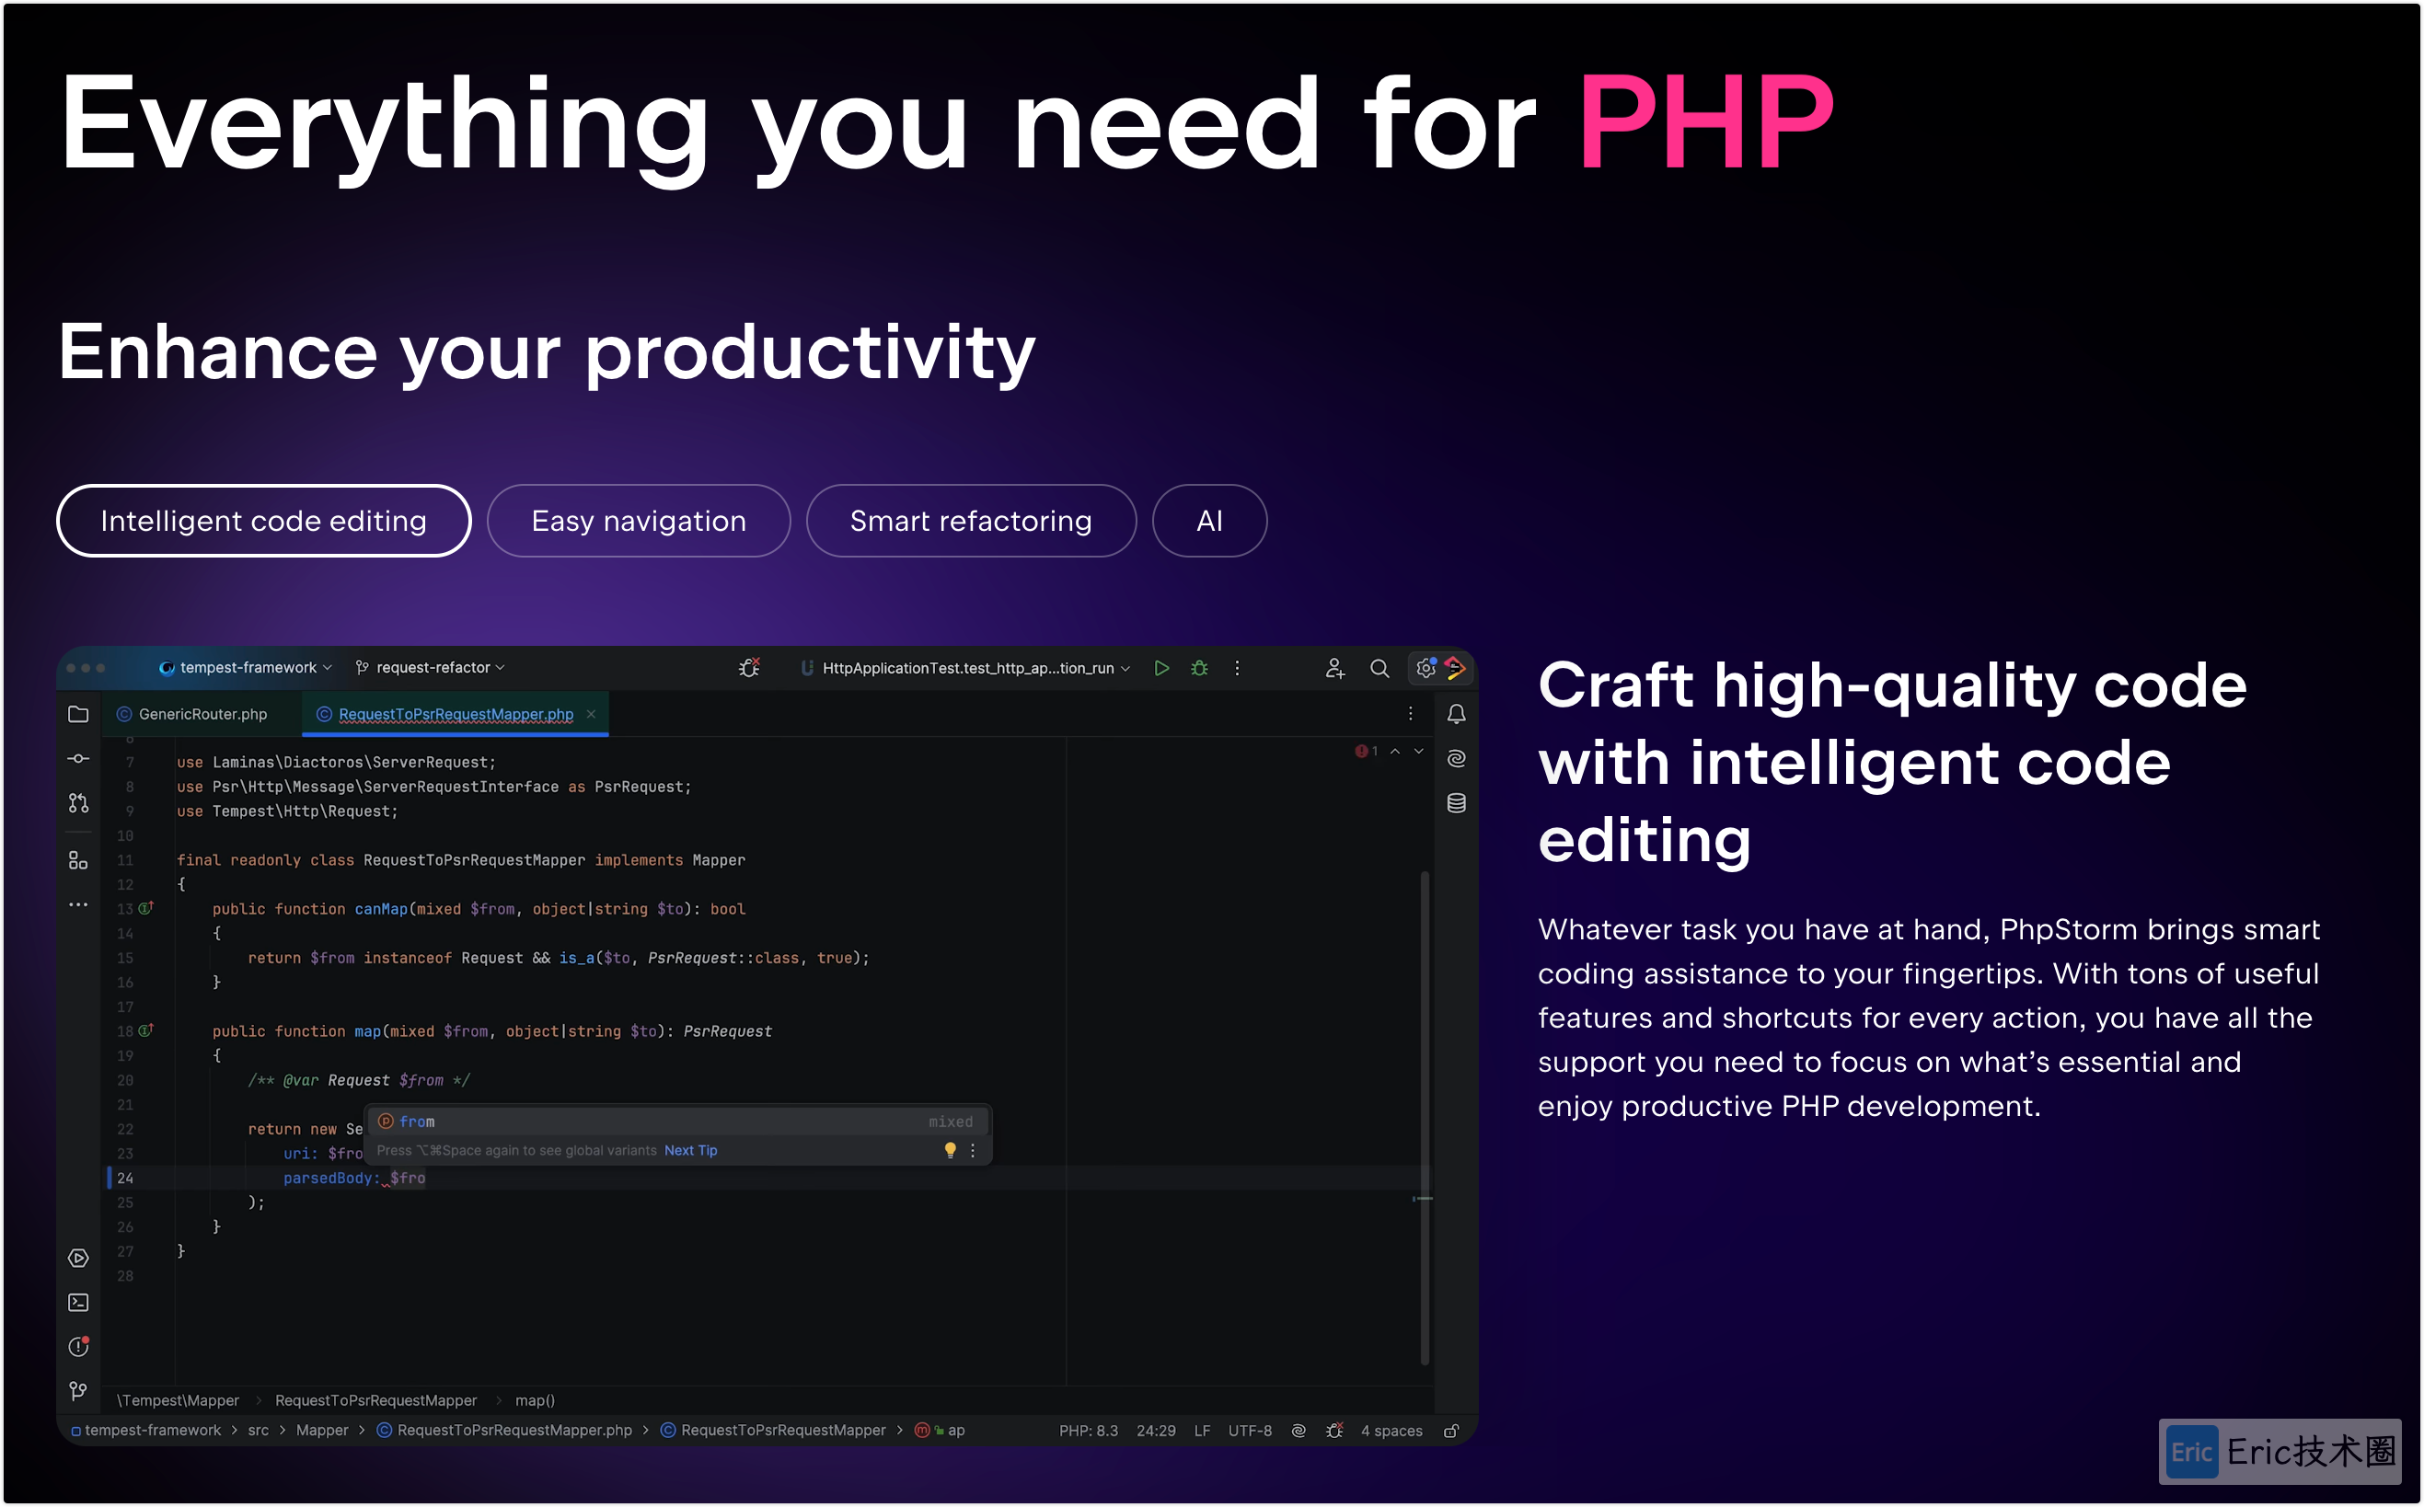The image size is (2424, 1507).
Task: Open UTF-8 encoding selector
Action: click(x=1250, y=1431)
